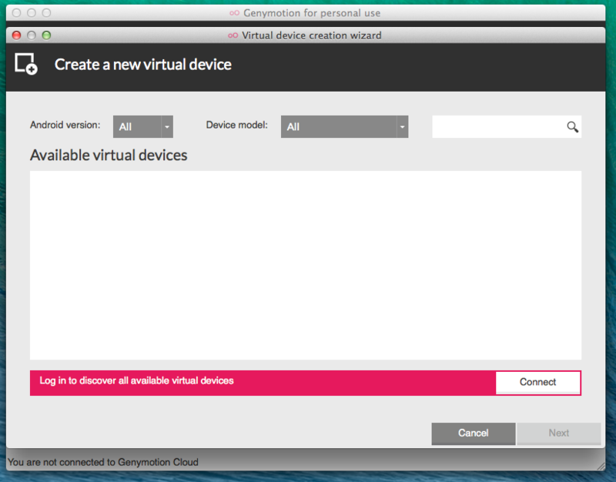Click the search magnifier icon

[572, 127]
